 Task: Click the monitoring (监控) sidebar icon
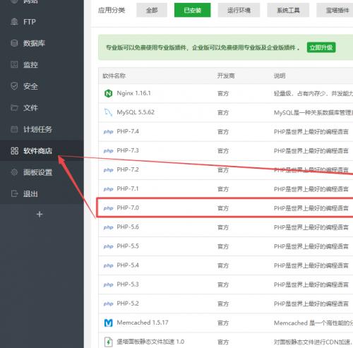pos(14,65)
